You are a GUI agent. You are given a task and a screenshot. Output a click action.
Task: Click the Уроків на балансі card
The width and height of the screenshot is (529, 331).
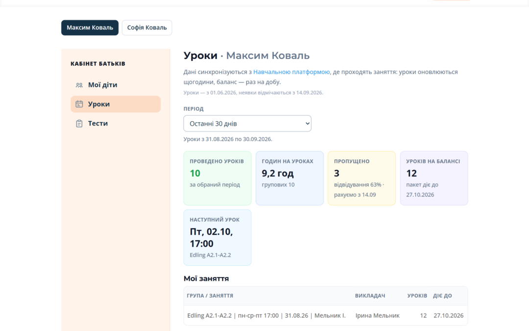[434, 178]
